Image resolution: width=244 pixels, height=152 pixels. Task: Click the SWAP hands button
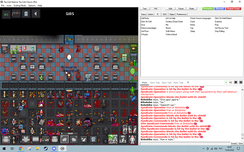pos(71,134)
